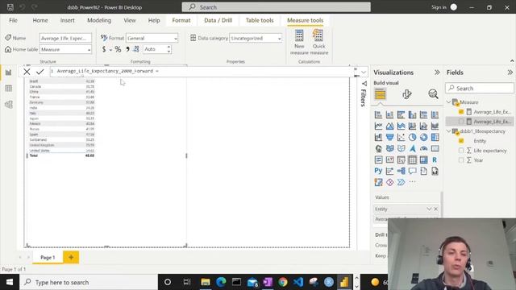516x290 pixels.
Task: Click the measure Name input field
Action: pos(65,38)
